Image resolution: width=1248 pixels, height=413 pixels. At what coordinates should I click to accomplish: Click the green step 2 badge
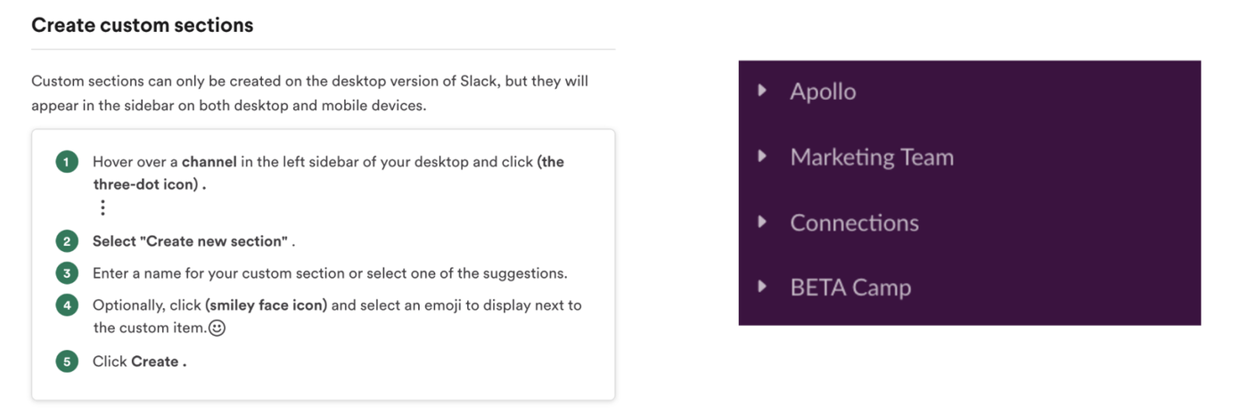tap(67, 241)
